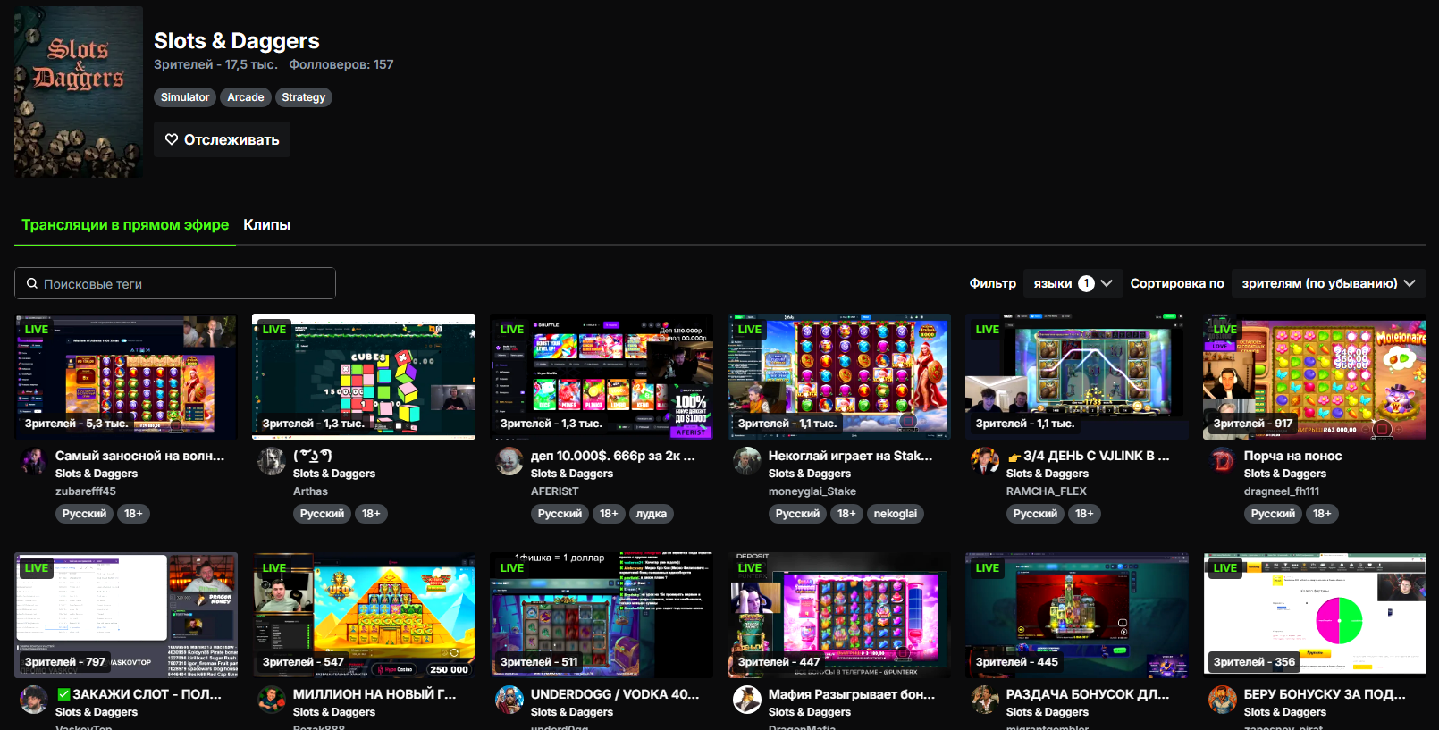
Task: Open stream thumbnail with 547 viewers
Action: (364, 615)
